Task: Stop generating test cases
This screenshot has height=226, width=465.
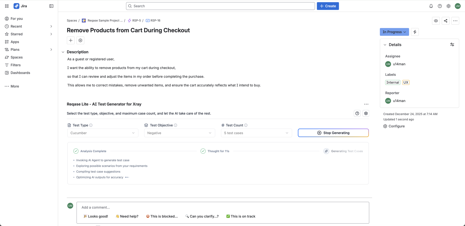Action: (x=333, y=133)
